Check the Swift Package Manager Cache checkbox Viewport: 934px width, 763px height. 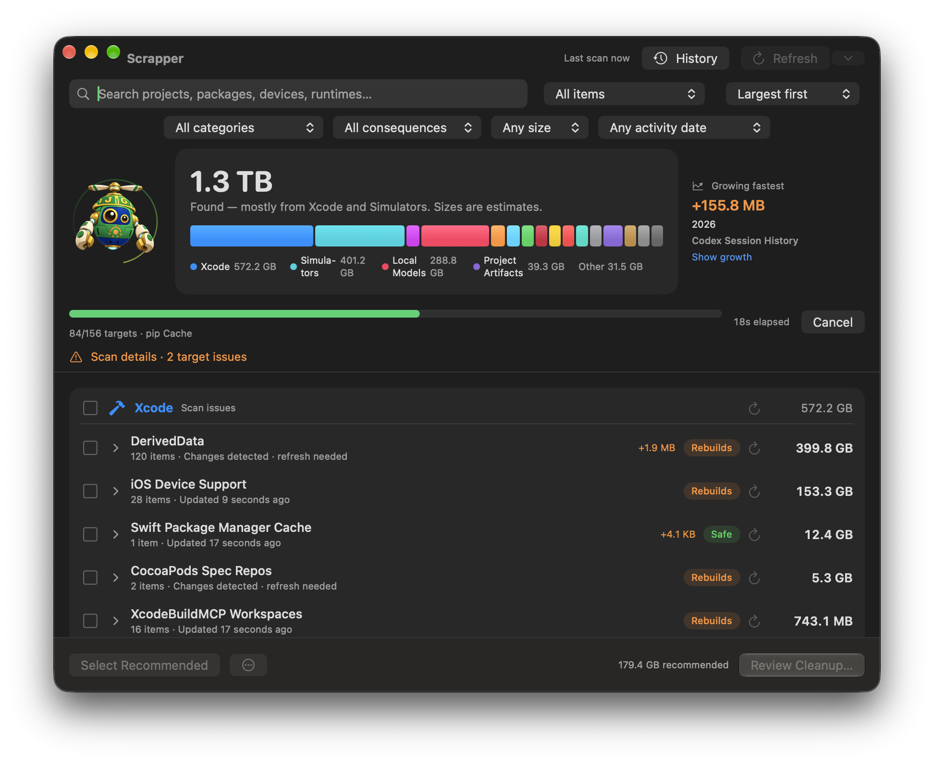click(90, 534)
